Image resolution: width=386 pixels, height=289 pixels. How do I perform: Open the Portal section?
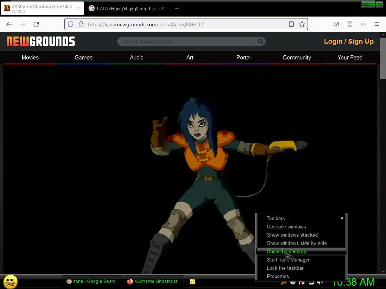243,58
